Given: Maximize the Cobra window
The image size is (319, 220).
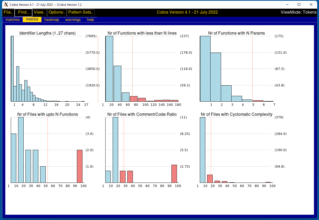Looking at the screenshot, I should pos(299,4).
